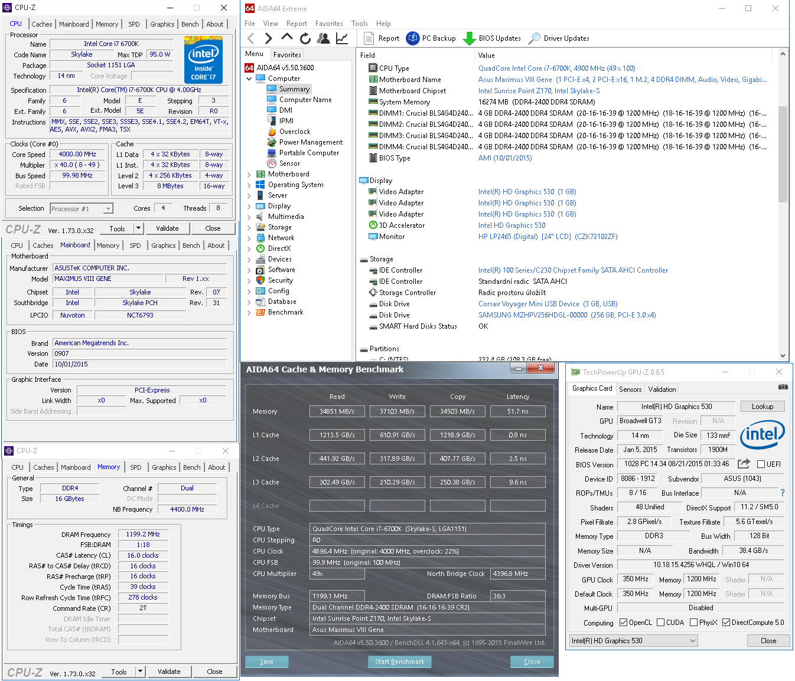Switch to SPD tab in bottom CPU-Z
Viewport: 795px width, 681px height.
tap(136, 467)
